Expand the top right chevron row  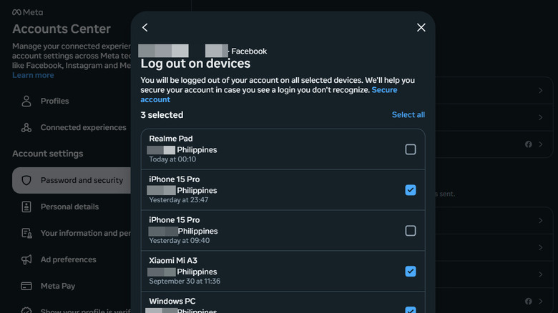click(540, 91)
